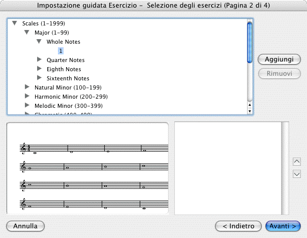Screen dimensions: 307x238
Task: Collapse the Major (1-99) node
Action: point(27,33)
